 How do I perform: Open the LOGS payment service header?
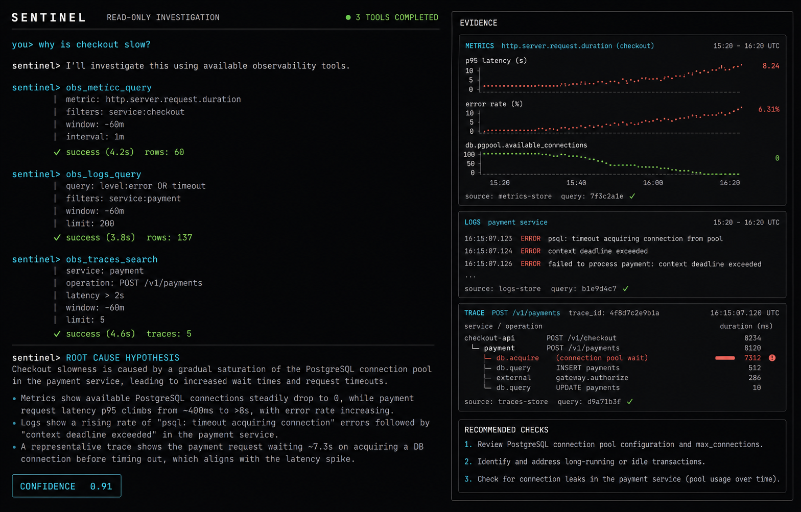click(506, 223)
